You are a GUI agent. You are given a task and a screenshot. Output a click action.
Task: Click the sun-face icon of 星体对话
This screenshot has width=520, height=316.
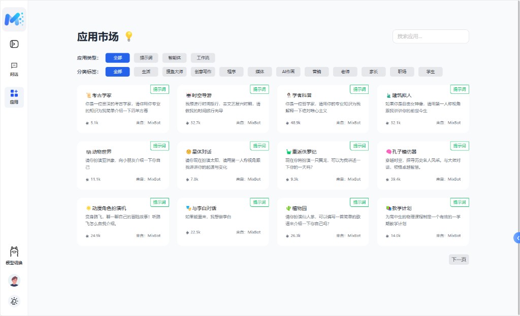pos(188,152)
